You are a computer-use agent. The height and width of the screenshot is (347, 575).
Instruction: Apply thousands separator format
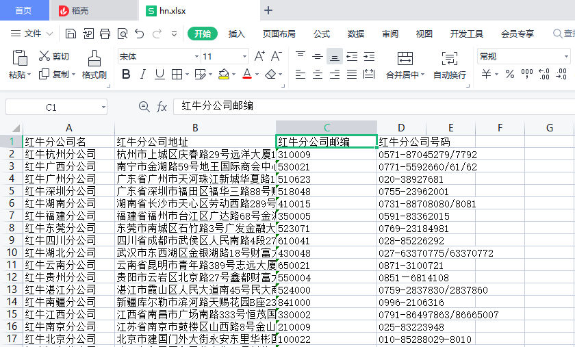[x=527, y=74]
